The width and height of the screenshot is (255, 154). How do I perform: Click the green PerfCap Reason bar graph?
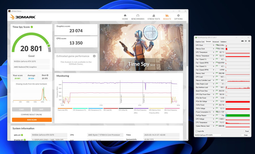[x=237, y=116]
